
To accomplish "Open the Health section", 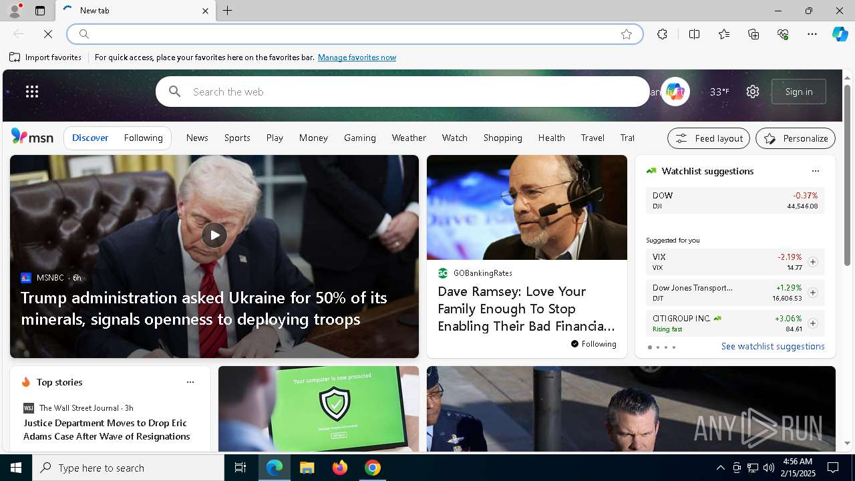I will pos(552,138).
